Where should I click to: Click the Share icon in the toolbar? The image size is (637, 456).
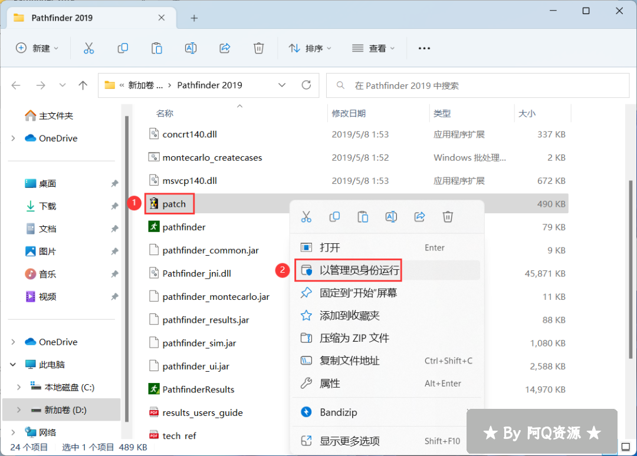225,48
